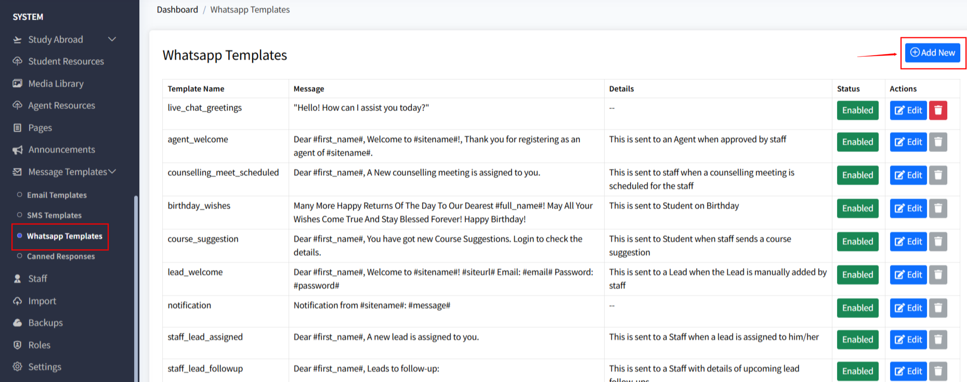Click the Media Library sidebar icon
The image size is (967, 382).
(18, 84)
